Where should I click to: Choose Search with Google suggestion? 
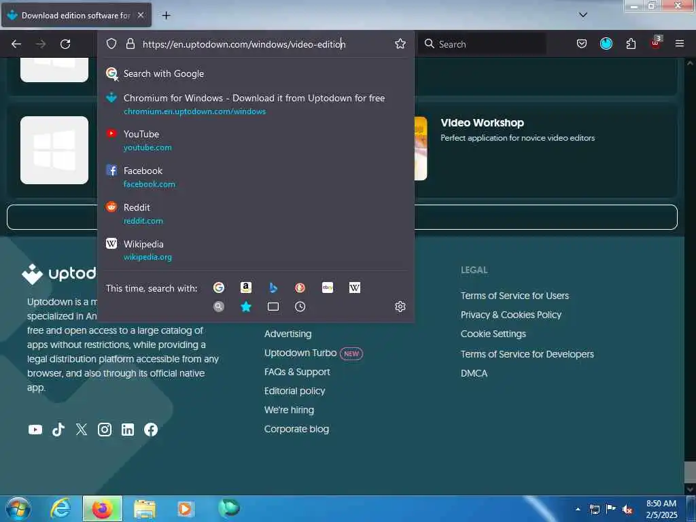coord(256,73)
